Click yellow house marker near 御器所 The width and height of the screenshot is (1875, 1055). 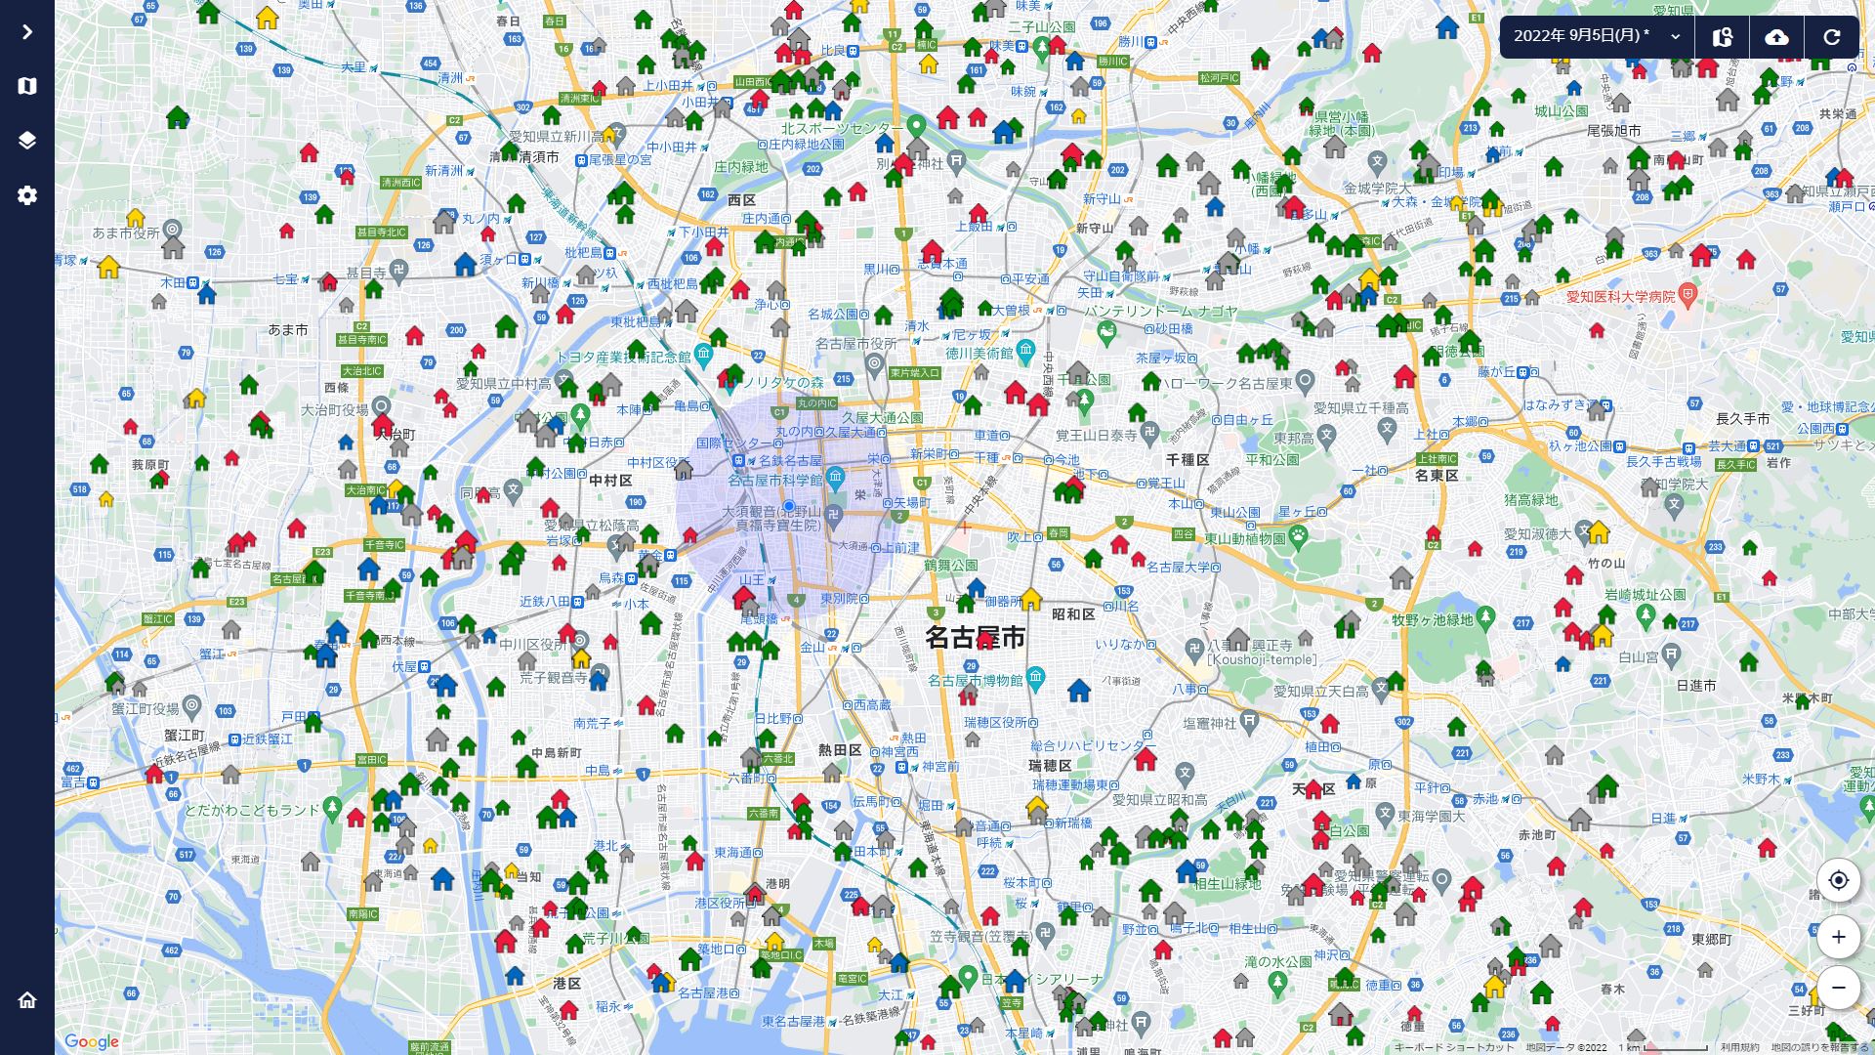(x=1031, y=599)
